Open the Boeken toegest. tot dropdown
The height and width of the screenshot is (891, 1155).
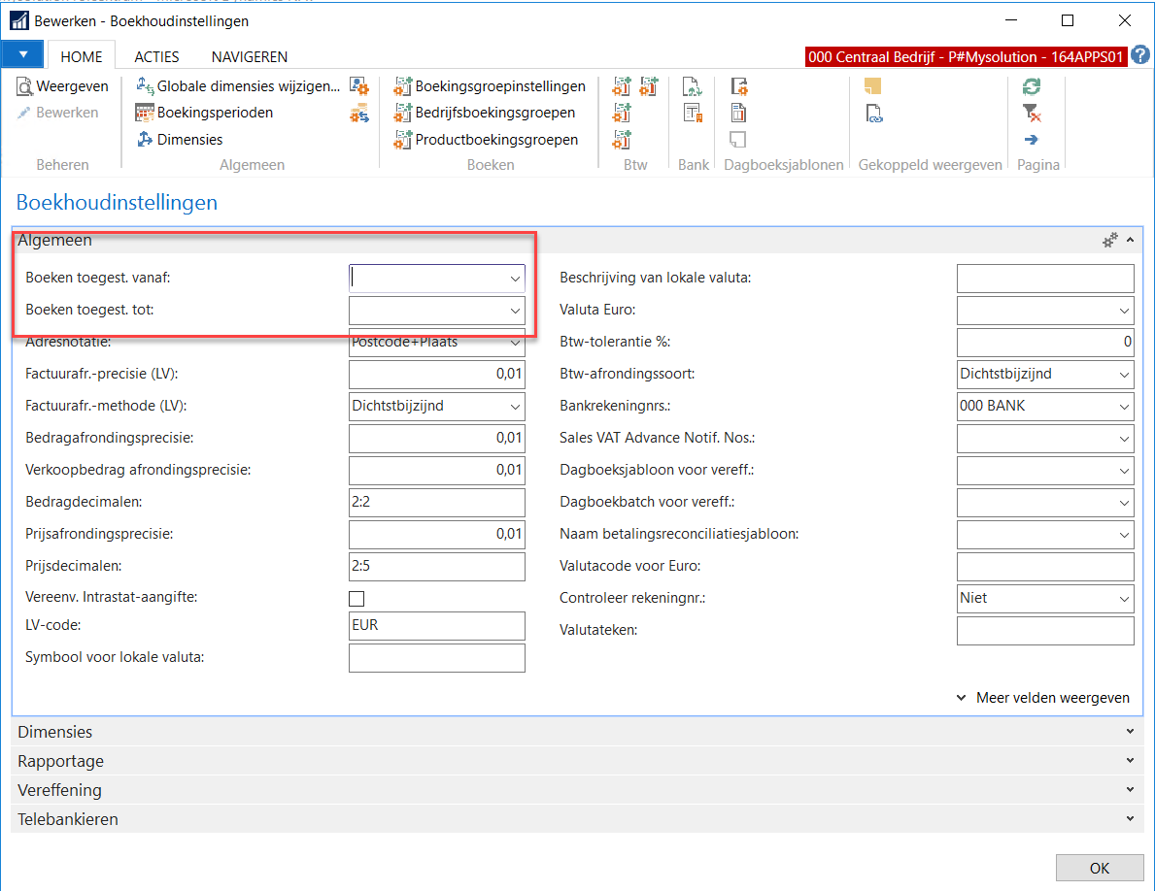515,311
